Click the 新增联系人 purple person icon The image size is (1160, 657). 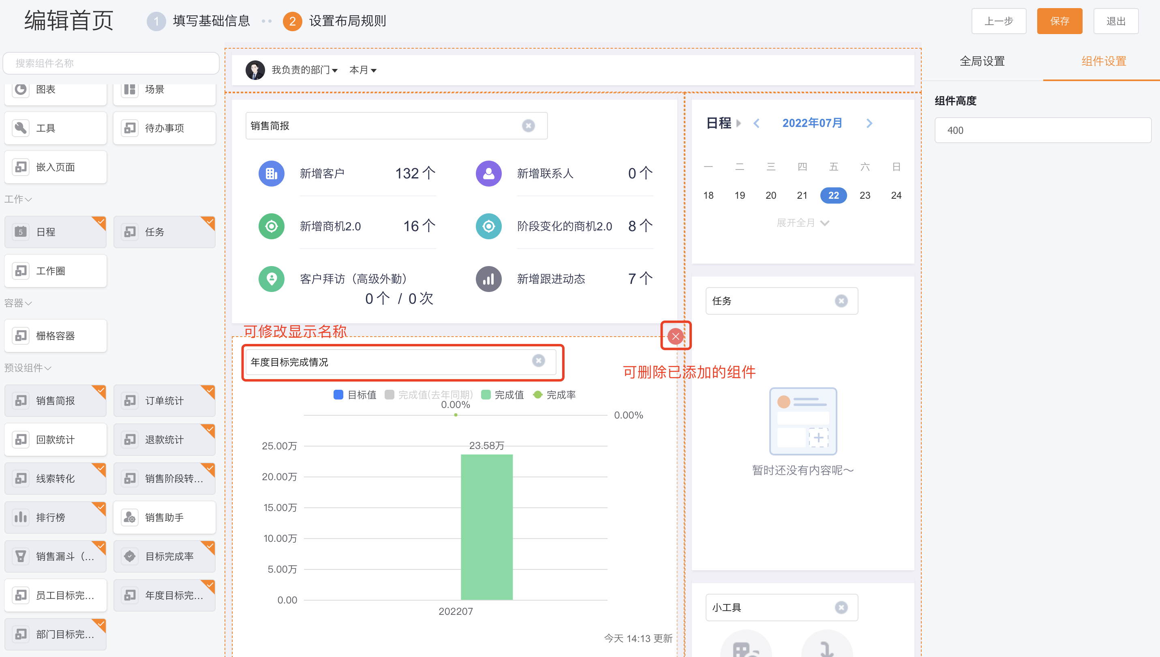tap(489, 173)
